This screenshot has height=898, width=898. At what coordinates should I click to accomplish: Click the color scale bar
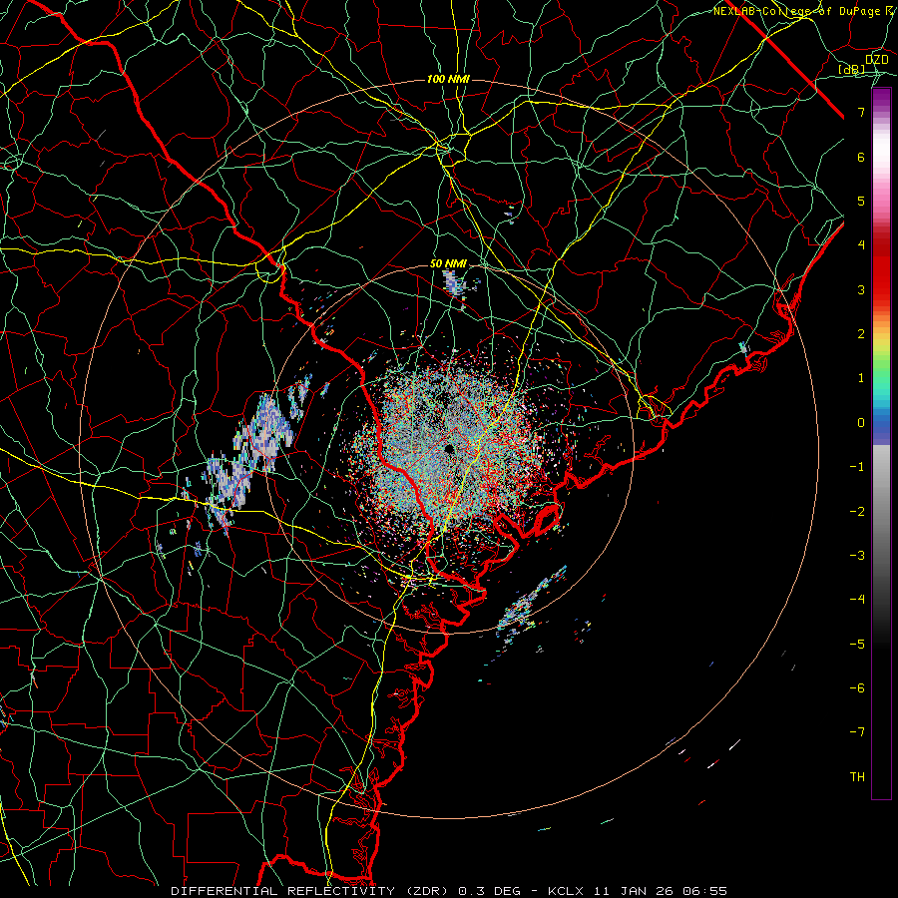(x=881, y=443)
